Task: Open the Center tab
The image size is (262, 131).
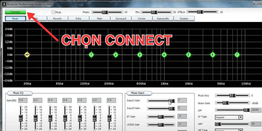Action: [x=142, y=19]
